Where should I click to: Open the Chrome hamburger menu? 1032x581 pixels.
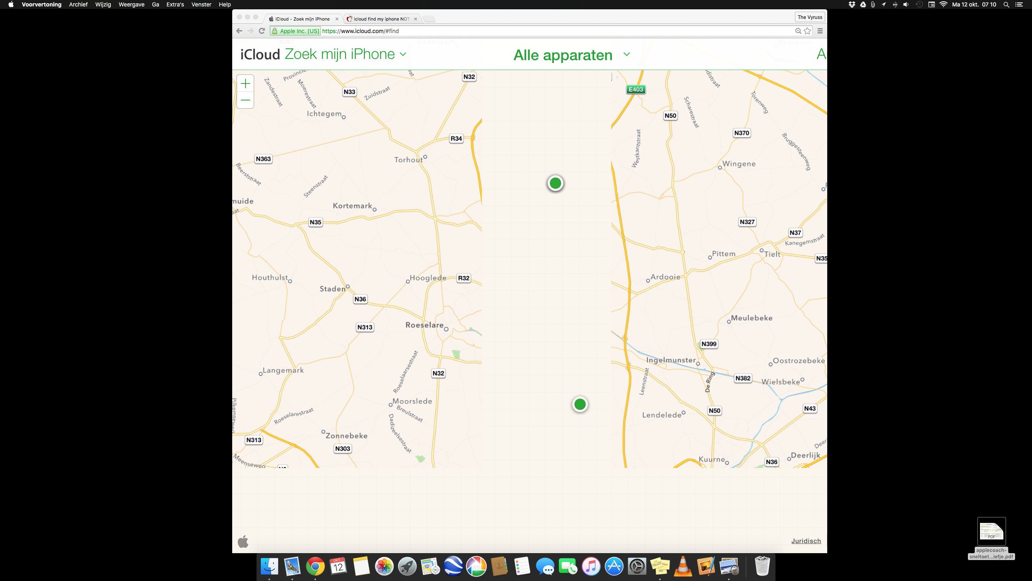pyautogui.click(x=820, y=31)
